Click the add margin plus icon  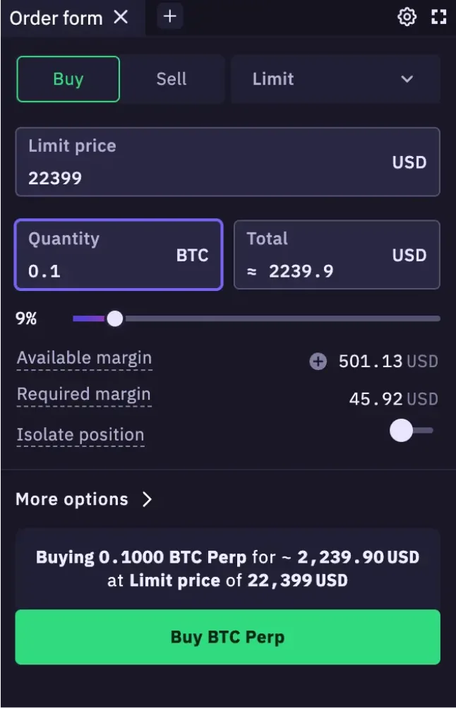pyautogui.click(x=318, y=362)
